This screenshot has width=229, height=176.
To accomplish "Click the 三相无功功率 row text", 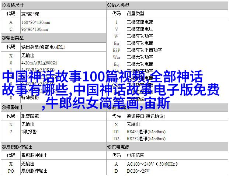I will coord(140,57).
